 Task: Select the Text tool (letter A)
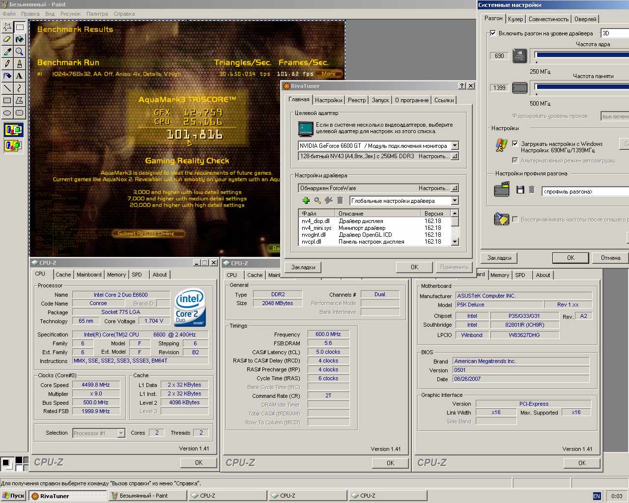click(x=20, y=76)
